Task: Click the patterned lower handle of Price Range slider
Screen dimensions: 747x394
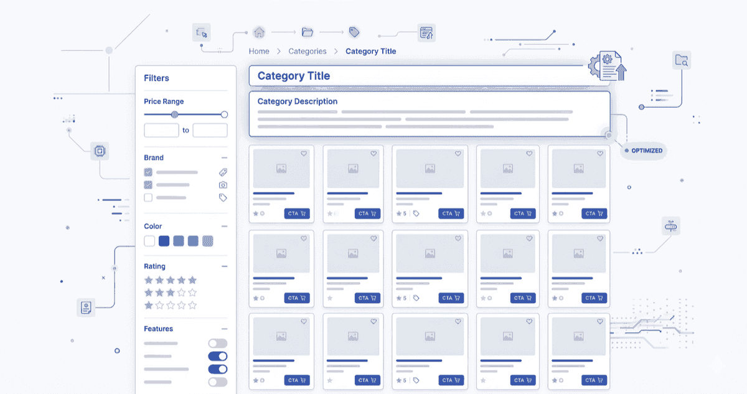Action: pyautogui.click(x=175, y=115)
